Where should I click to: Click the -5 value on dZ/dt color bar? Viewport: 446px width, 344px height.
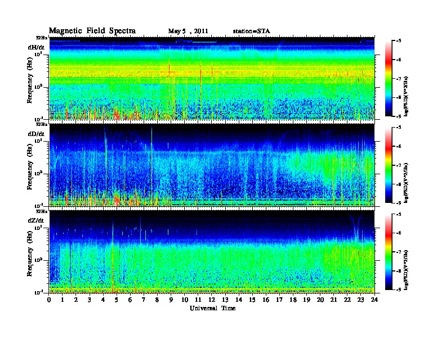tap(399, 214)
